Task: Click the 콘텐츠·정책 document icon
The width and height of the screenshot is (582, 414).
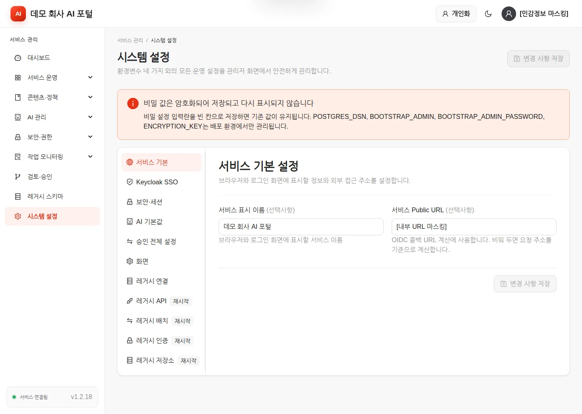Action: tap(18, 97)
